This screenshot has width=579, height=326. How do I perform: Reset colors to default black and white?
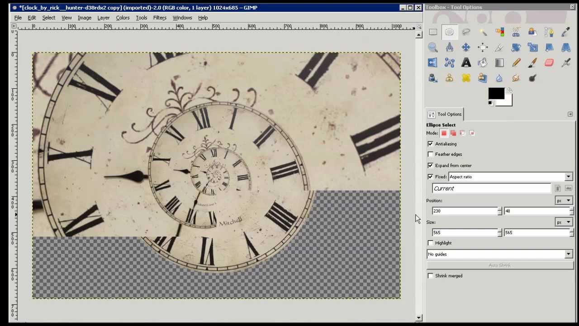pyautogui.click(x=490, y=104)
